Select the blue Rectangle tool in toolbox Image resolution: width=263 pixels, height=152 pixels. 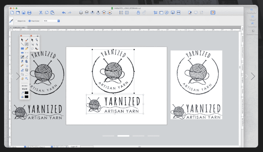pyautogui.click(x=22, y=48)
